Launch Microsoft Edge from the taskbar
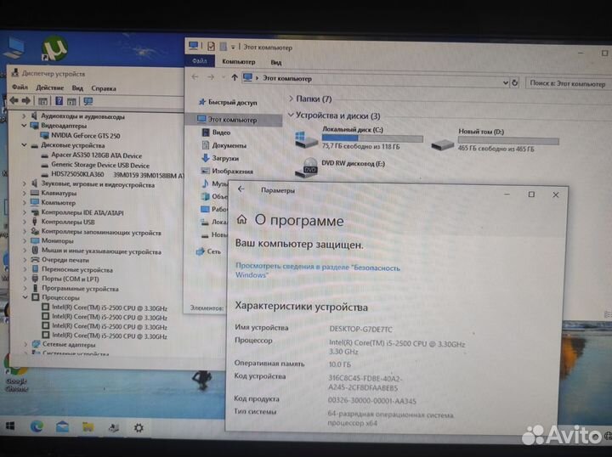 37,426
